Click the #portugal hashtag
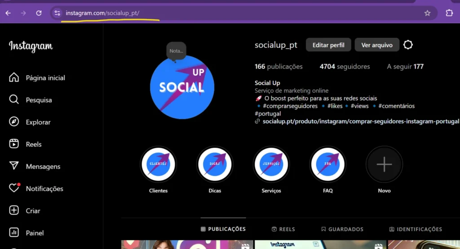This screenshot has height=249, width=460. point(268,113)
